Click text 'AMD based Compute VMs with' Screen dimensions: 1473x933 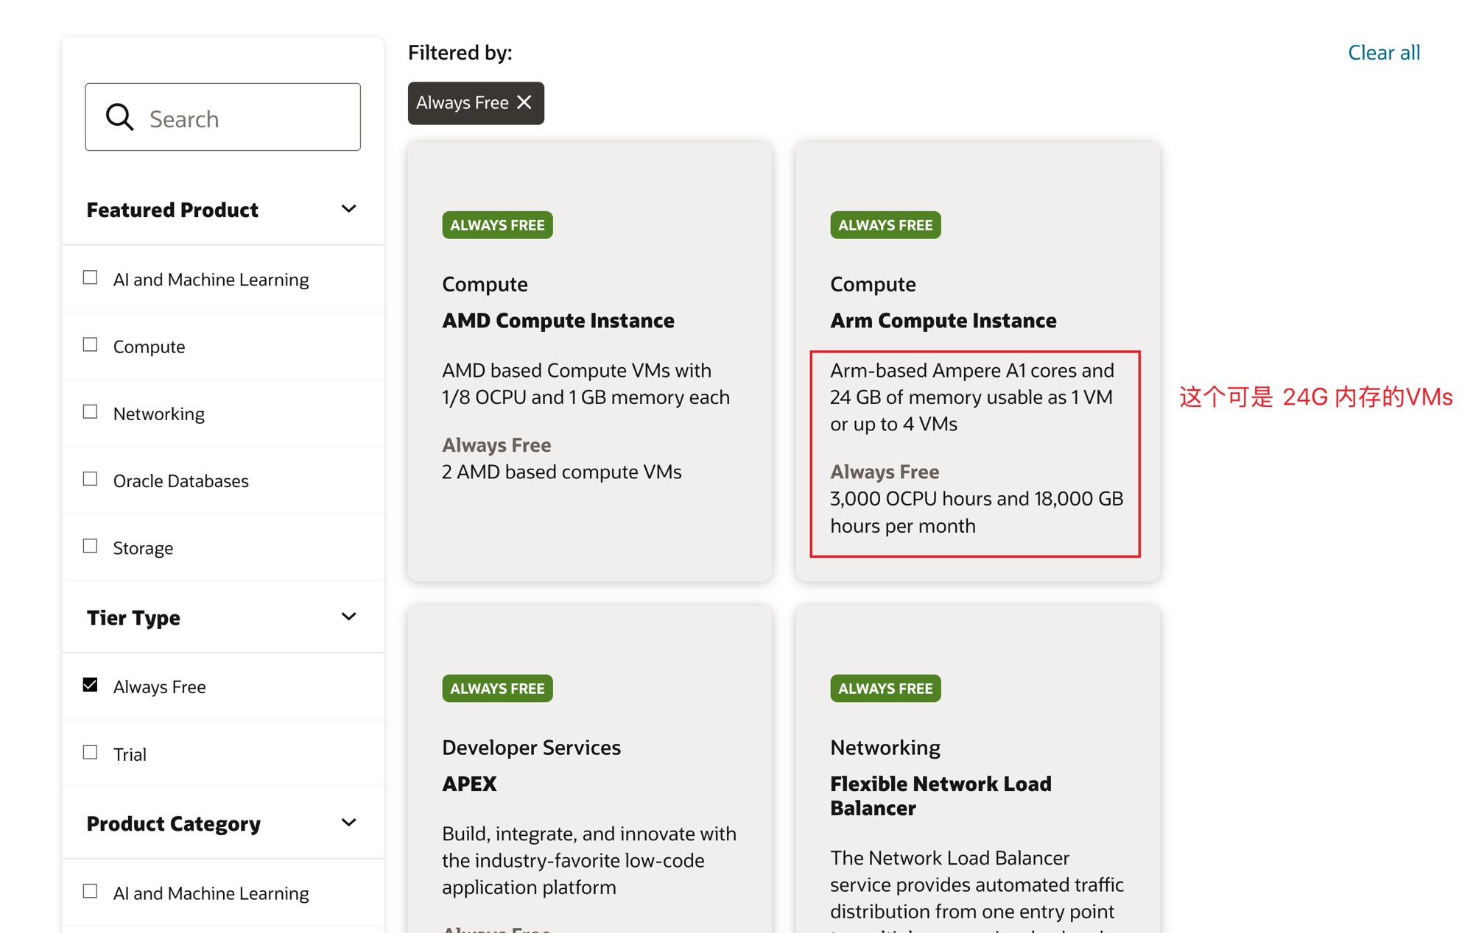click(x=577, y=371)
